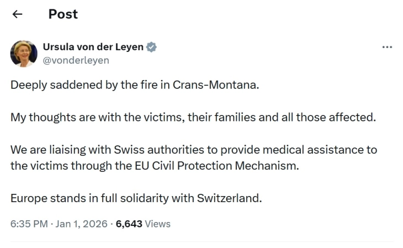Click the blue verified badge
Image resolution: width=403 pixels, height=248 pixels.
click(152, 47)
